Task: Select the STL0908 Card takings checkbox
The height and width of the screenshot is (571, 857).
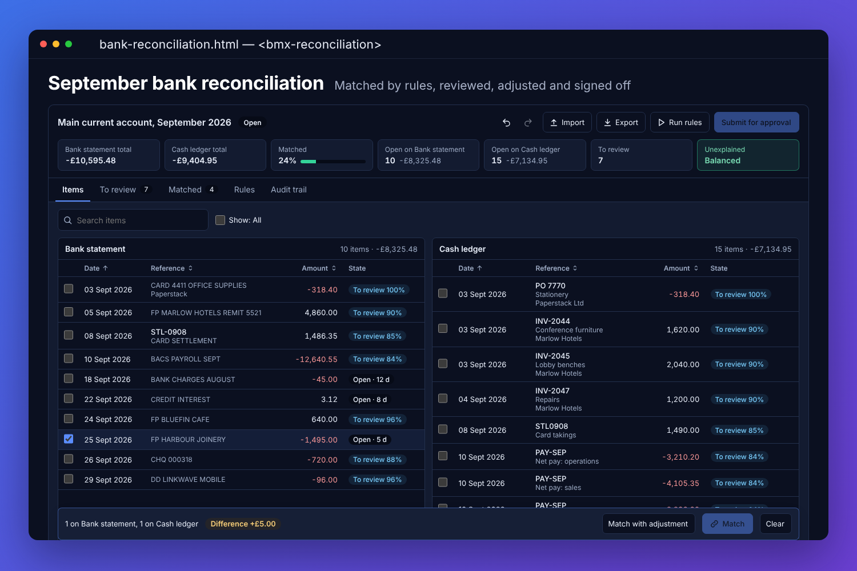Action: point(443,429)
